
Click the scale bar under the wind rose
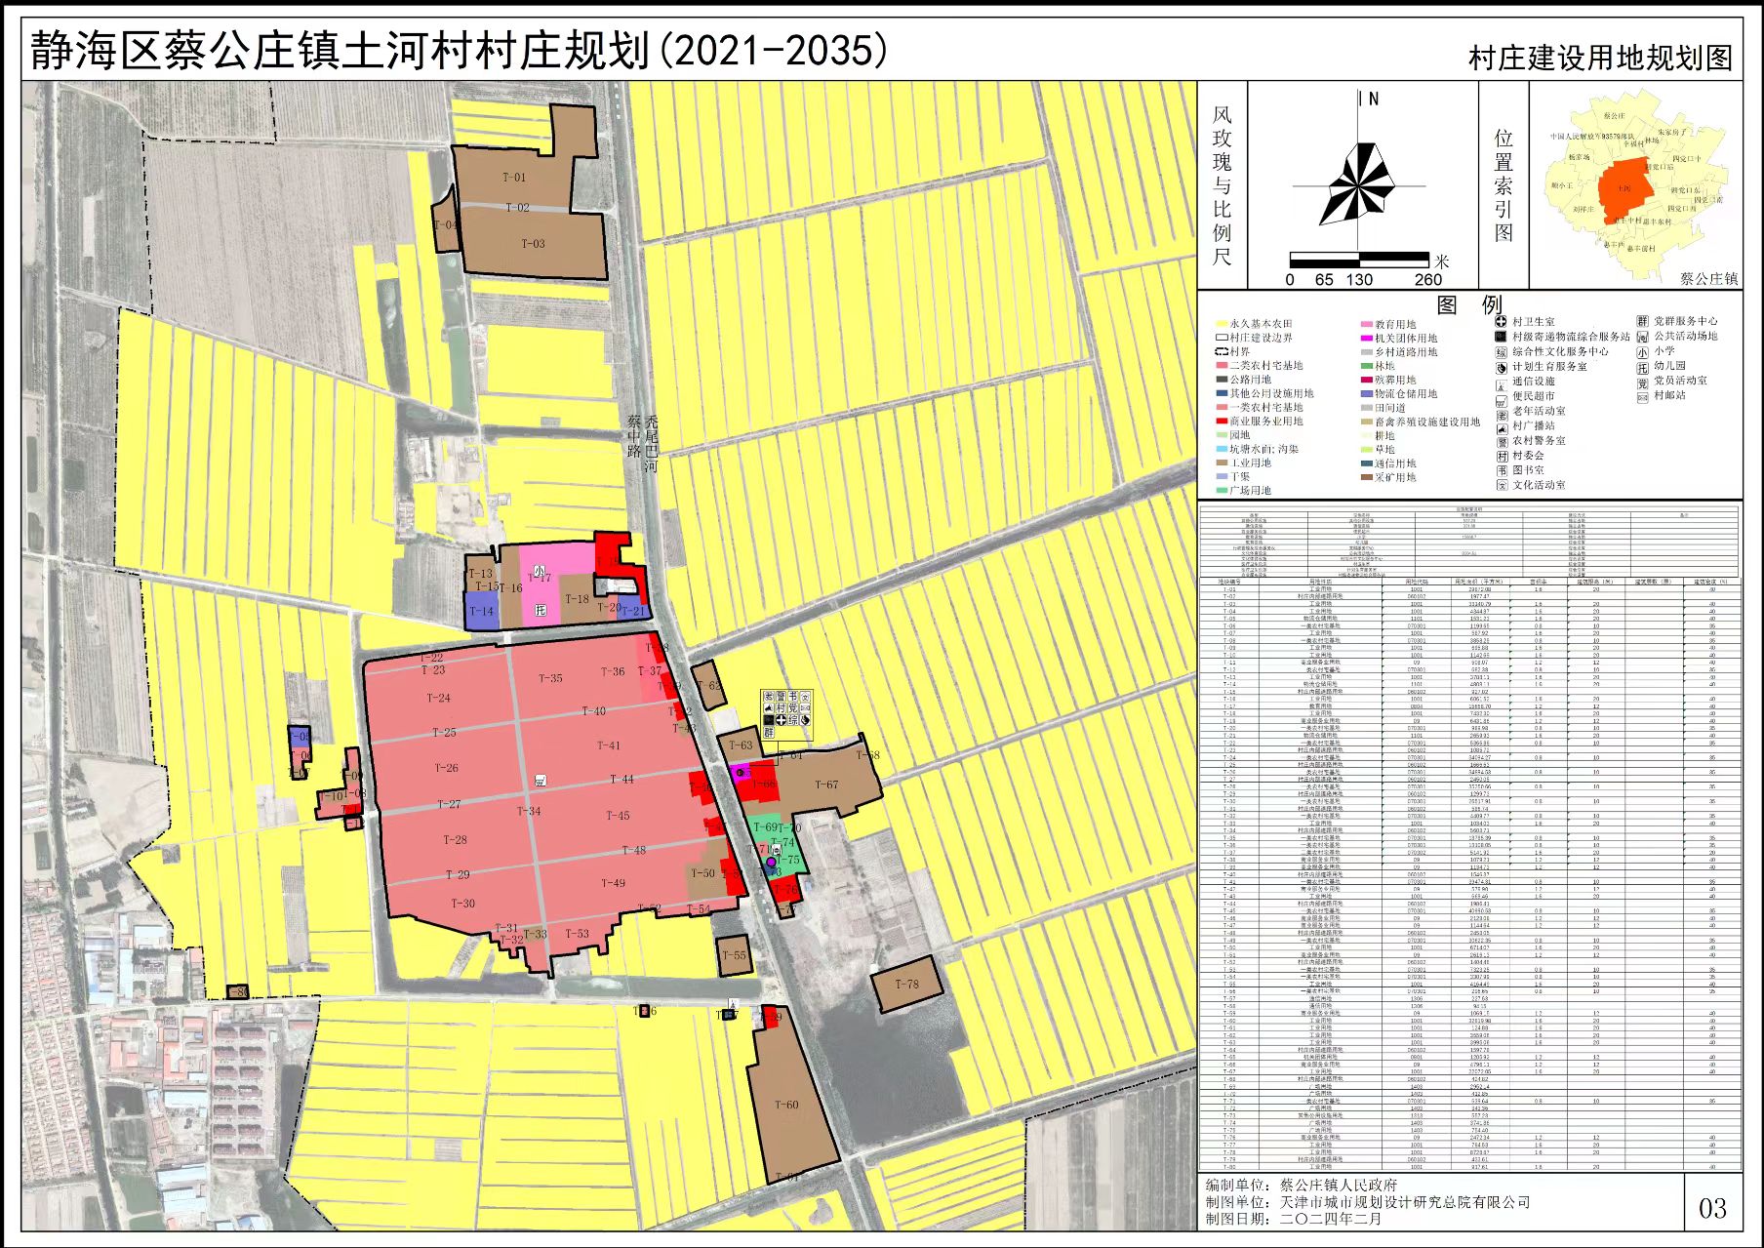click(1359, 261)
